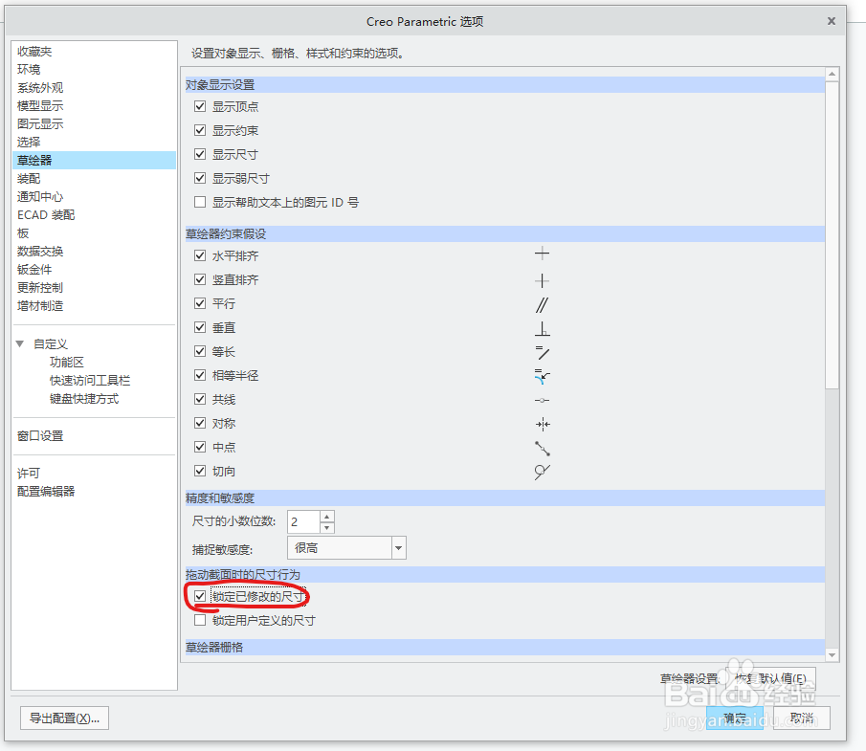Select 收藏夹 in the left list
The width and height of the screenshot is (866, 751).
tap(34, 52)
